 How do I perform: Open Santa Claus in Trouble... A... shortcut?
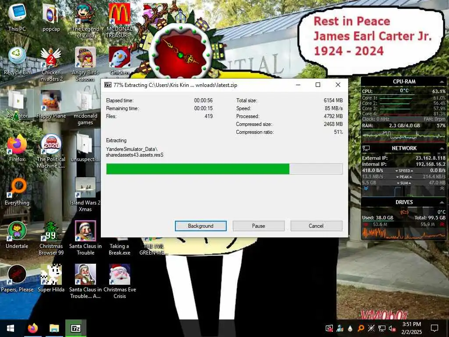86,282
